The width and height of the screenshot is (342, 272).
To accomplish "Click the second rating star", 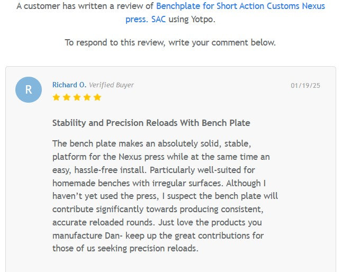I will pos(66,97).
